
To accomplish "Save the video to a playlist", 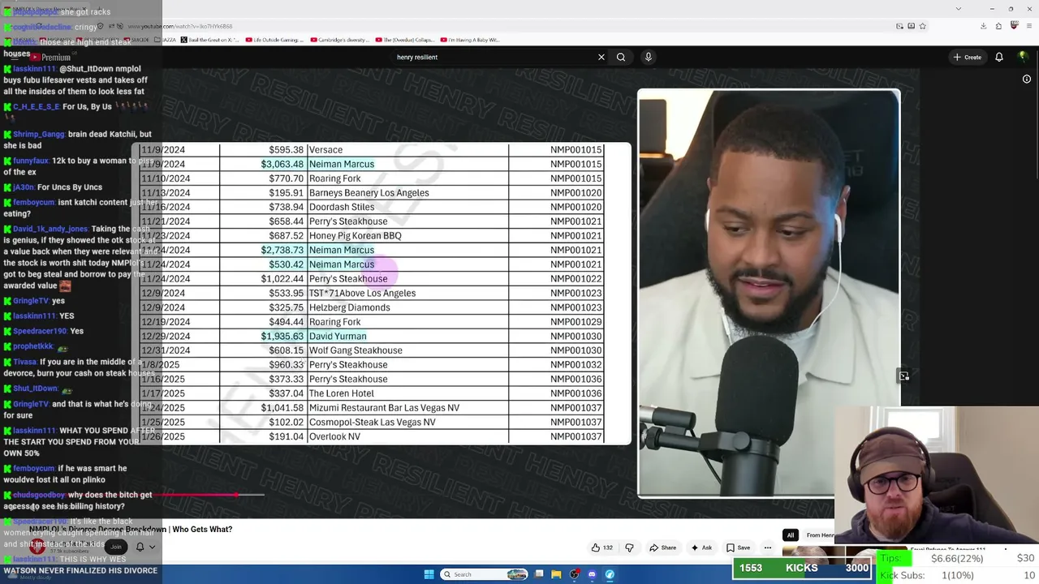I will (x=738, y=547).
